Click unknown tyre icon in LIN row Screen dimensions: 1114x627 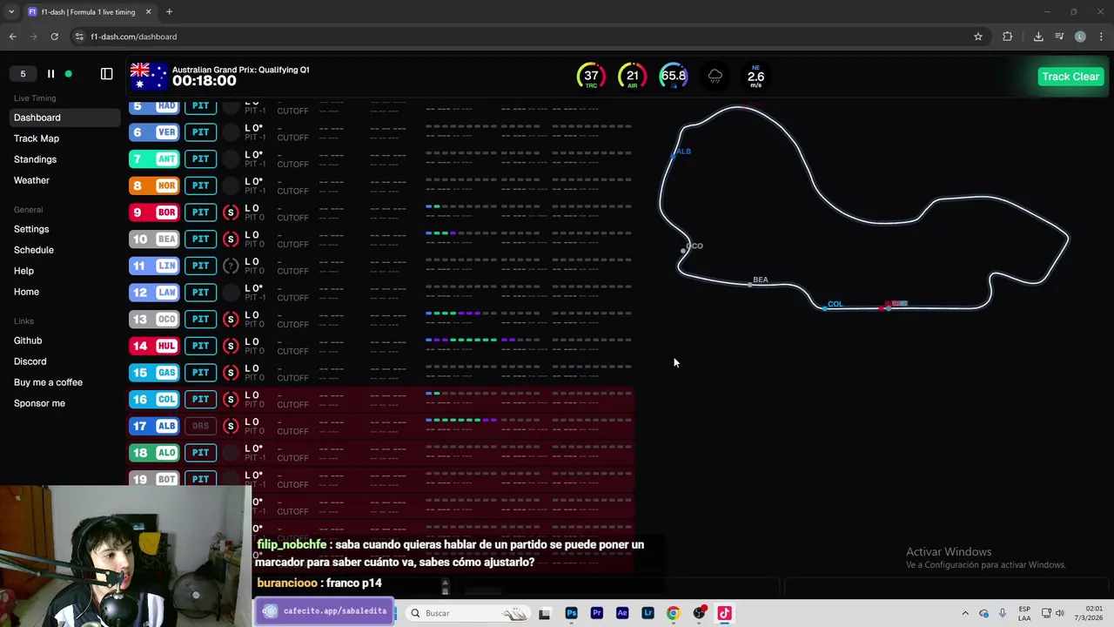pos(231,266)
